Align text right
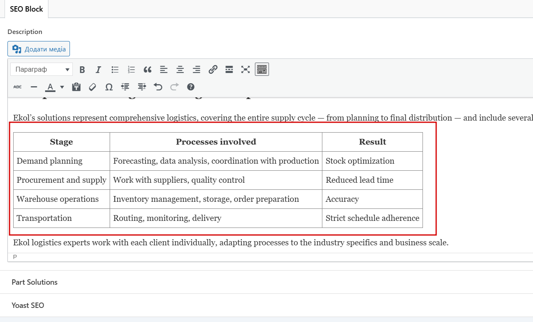This screenshot has height=322, width=533. 197,70
